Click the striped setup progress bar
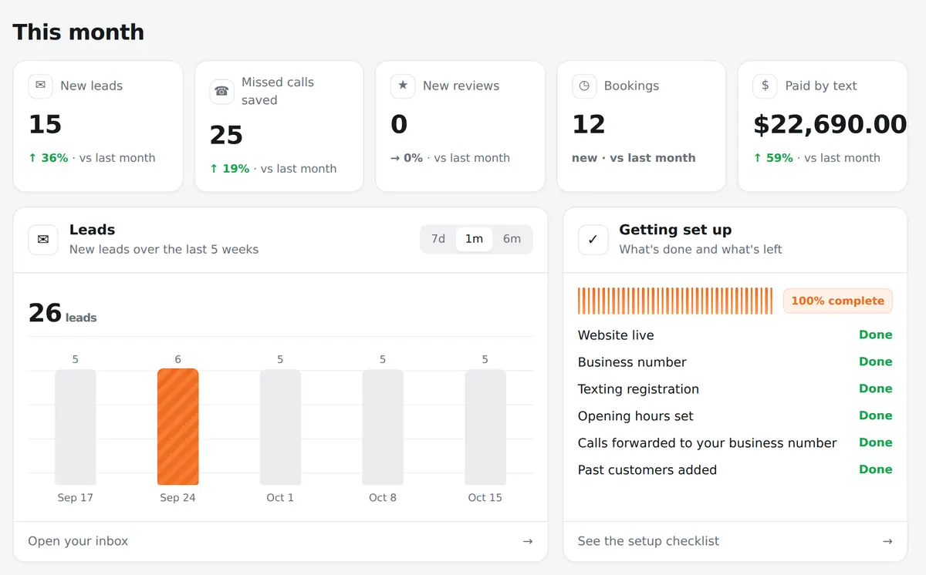Image resolution: width=926 pixels, height=575 pixels. coord(675,301)
